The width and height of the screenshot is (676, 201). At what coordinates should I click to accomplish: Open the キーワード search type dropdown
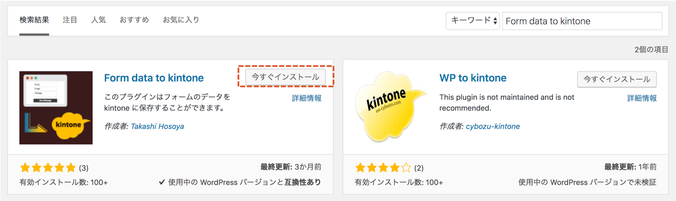(x=473, y=21)
